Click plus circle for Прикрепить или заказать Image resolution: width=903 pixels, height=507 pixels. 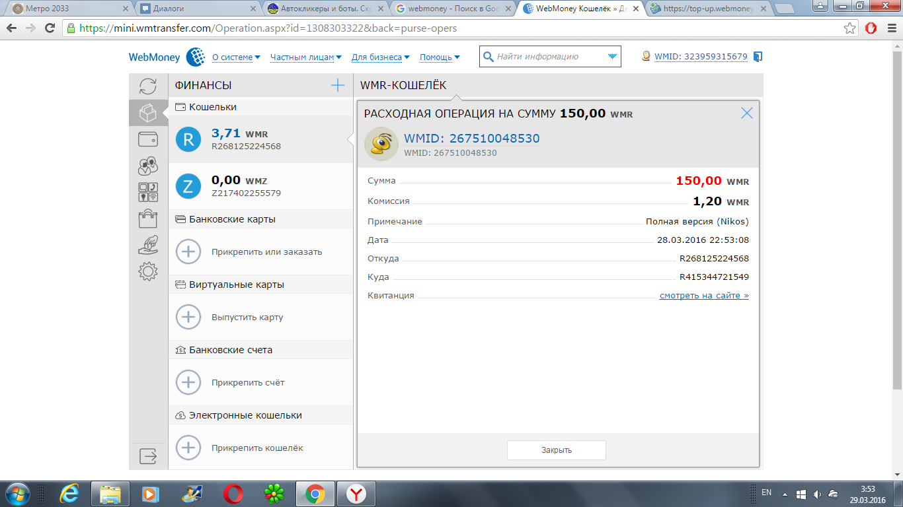pos(188,252)
